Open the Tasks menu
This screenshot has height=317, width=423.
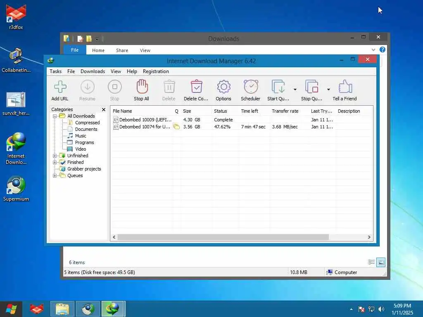point(56,71)
